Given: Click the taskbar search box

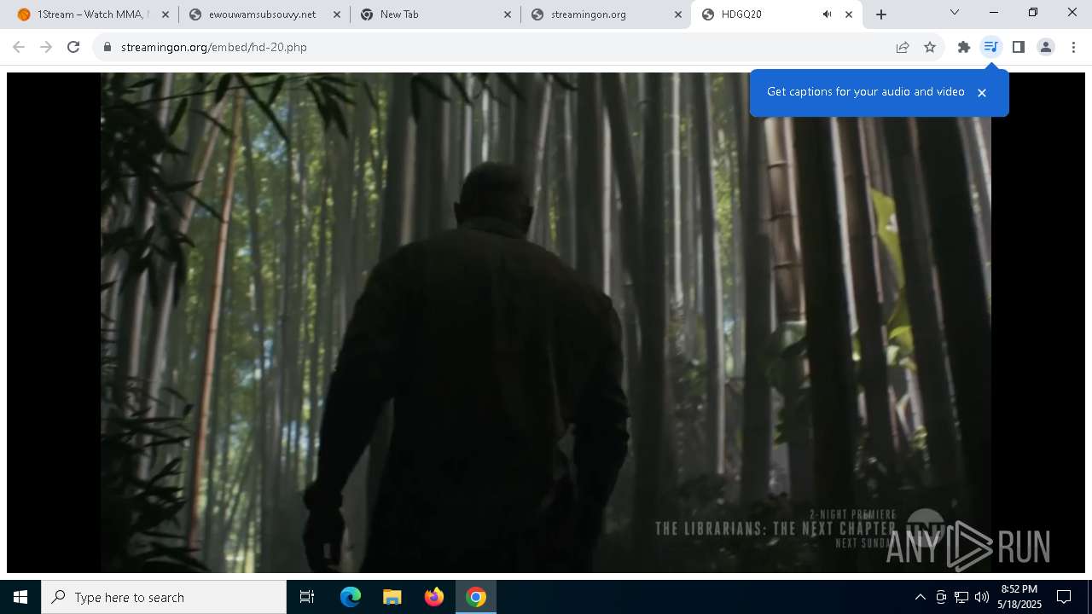Looking at the screenshot, I should pos(164,597).
